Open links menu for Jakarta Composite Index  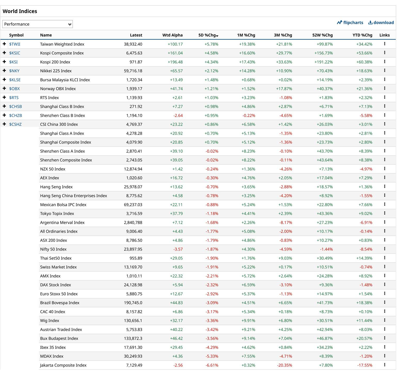coord(385,365)
